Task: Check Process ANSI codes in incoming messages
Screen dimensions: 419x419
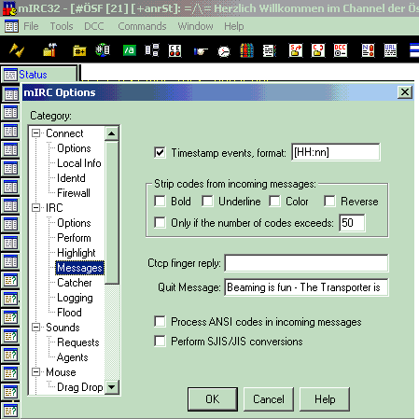Action: [160, 321]
